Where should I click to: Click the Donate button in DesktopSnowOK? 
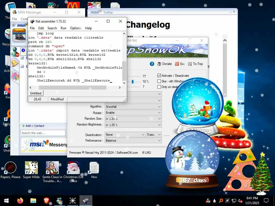point(165,64)
